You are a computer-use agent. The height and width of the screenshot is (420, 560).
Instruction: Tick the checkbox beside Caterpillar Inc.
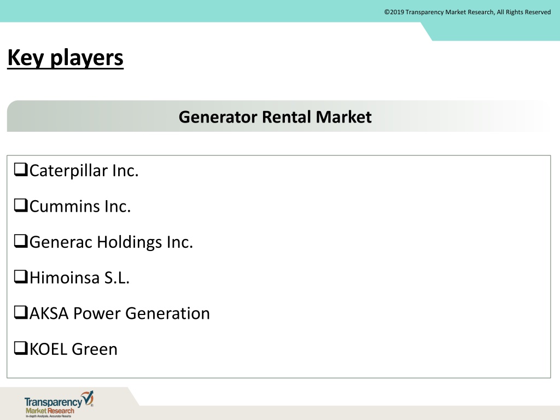point(21,170)
